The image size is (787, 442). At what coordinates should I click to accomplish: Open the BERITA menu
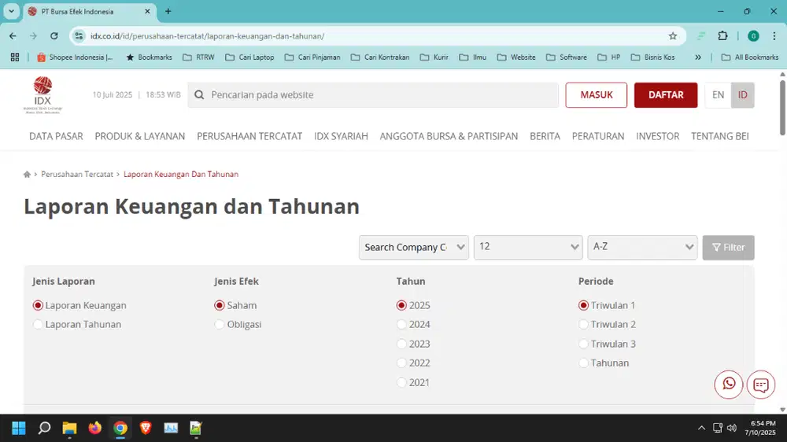point(545,137)
